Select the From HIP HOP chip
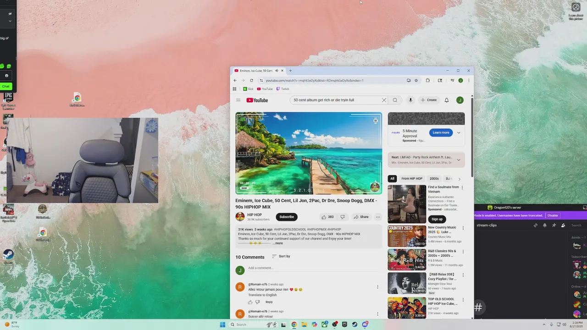The width and height of the screenshot is (587, 330). pyautogui.click(x=412, y=179)
